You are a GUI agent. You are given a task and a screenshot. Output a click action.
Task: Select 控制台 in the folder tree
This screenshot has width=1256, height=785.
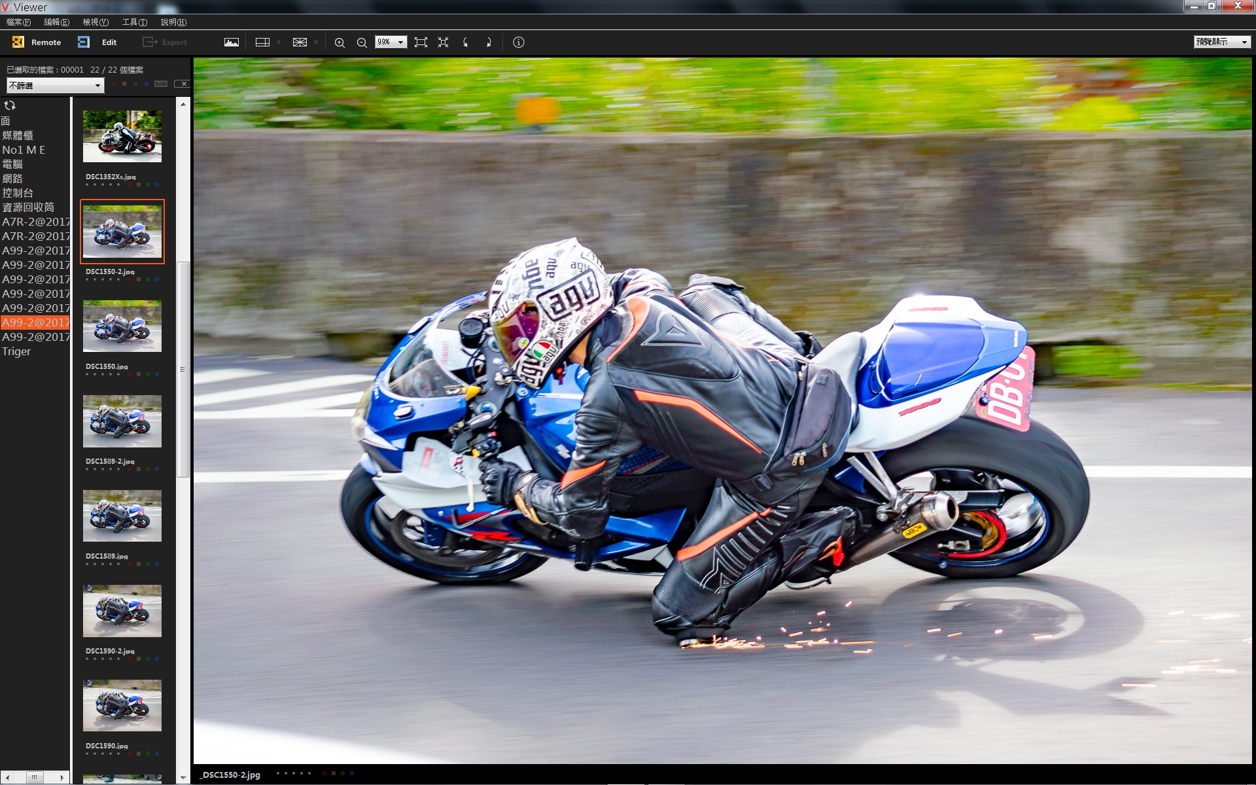point(18,193)
